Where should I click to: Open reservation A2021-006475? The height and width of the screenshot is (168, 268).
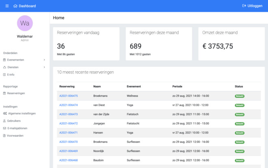click(x=68, y=96)
